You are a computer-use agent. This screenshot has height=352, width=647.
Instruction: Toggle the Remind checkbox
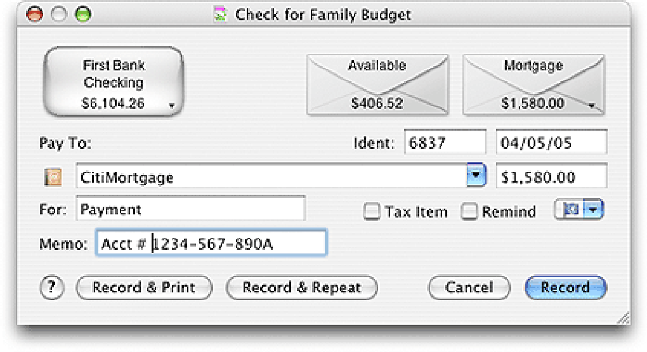[469, 212]
